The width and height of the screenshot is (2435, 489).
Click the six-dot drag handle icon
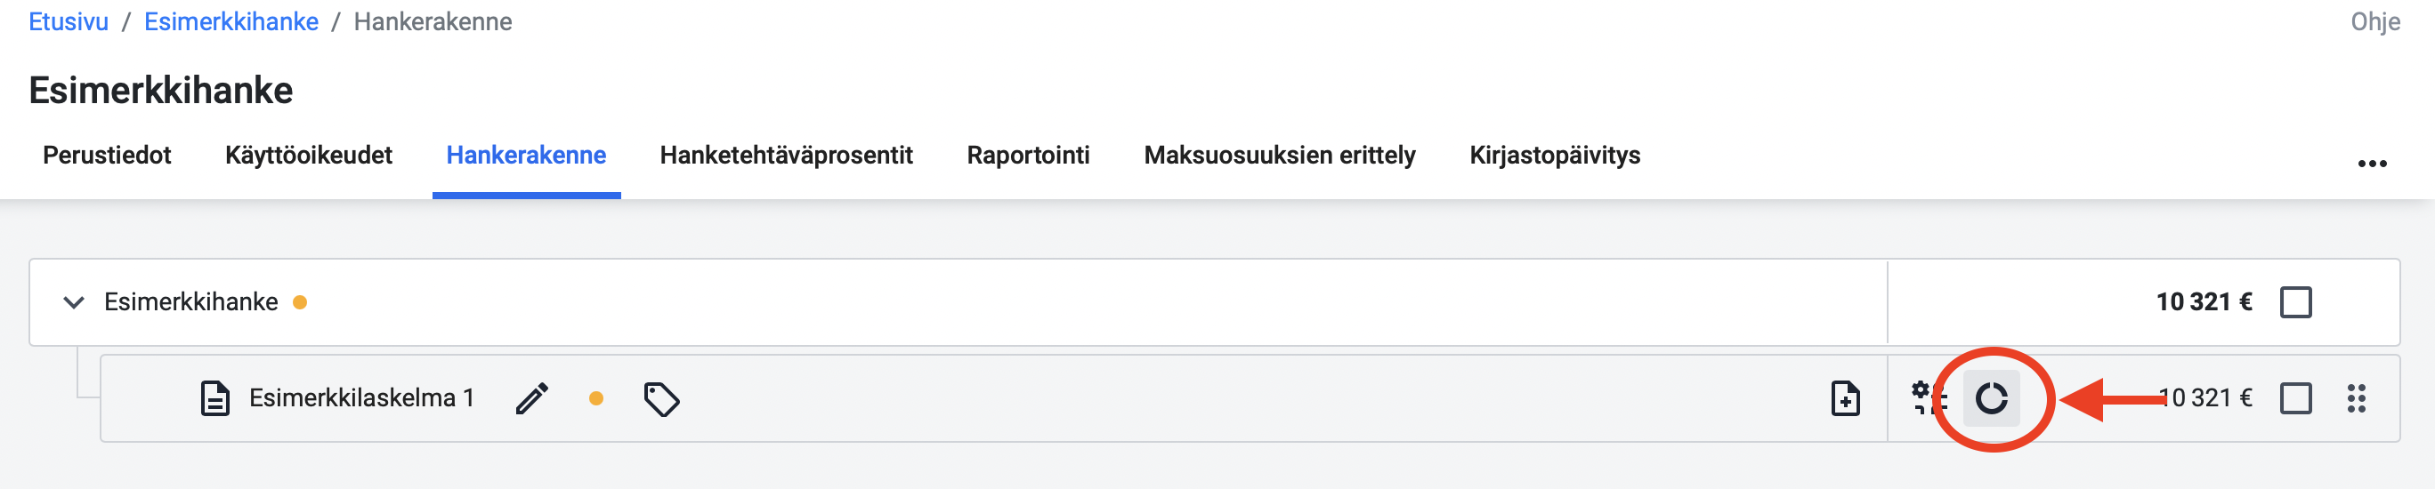click(2356, 398)
